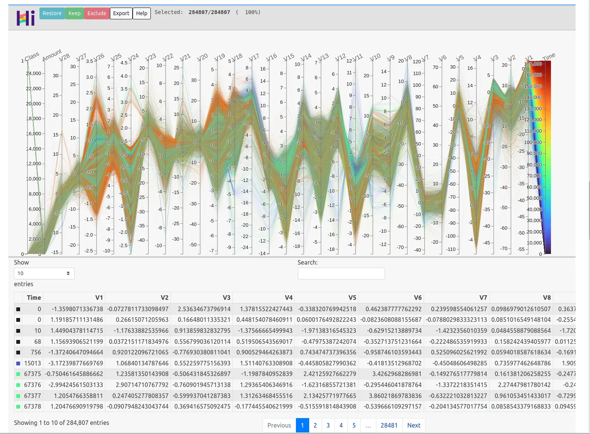Image resolution: width=590 pixels, height=434 pixels.
Task: Open the Help menu button
Action: click(x=142, y=13)
